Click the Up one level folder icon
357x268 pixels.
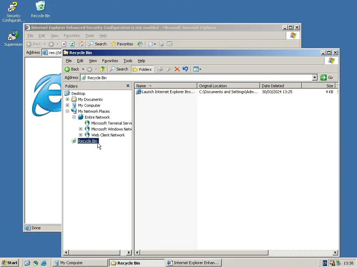point(102,69)
